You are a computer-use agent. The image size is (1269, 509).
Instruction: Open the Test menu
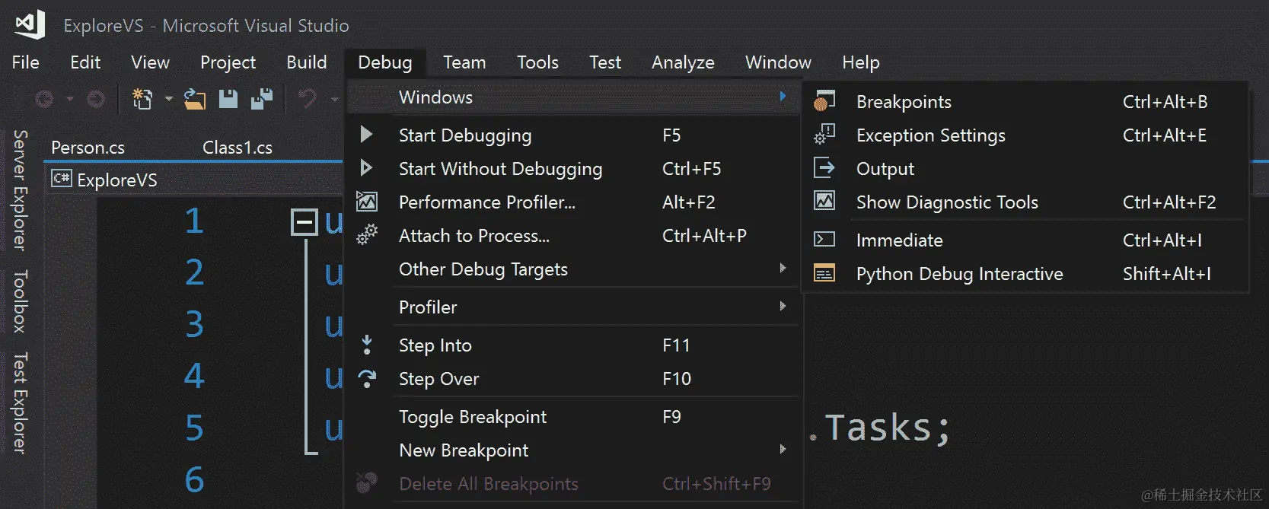click(x=605, y=62)
